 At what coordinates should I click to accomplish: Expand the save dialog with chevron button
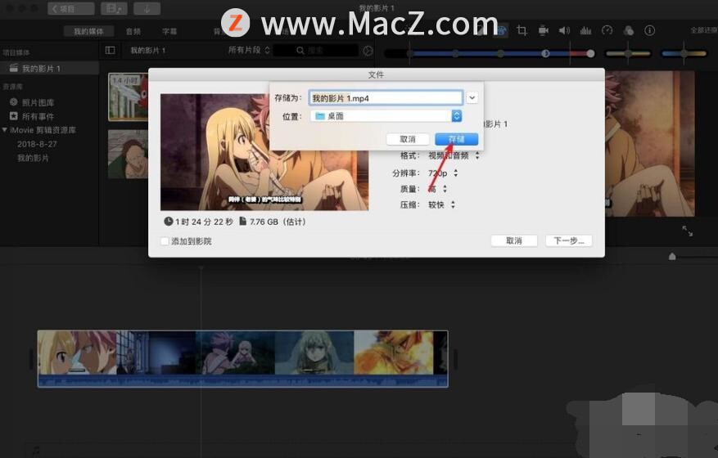[x=472, y=98]
